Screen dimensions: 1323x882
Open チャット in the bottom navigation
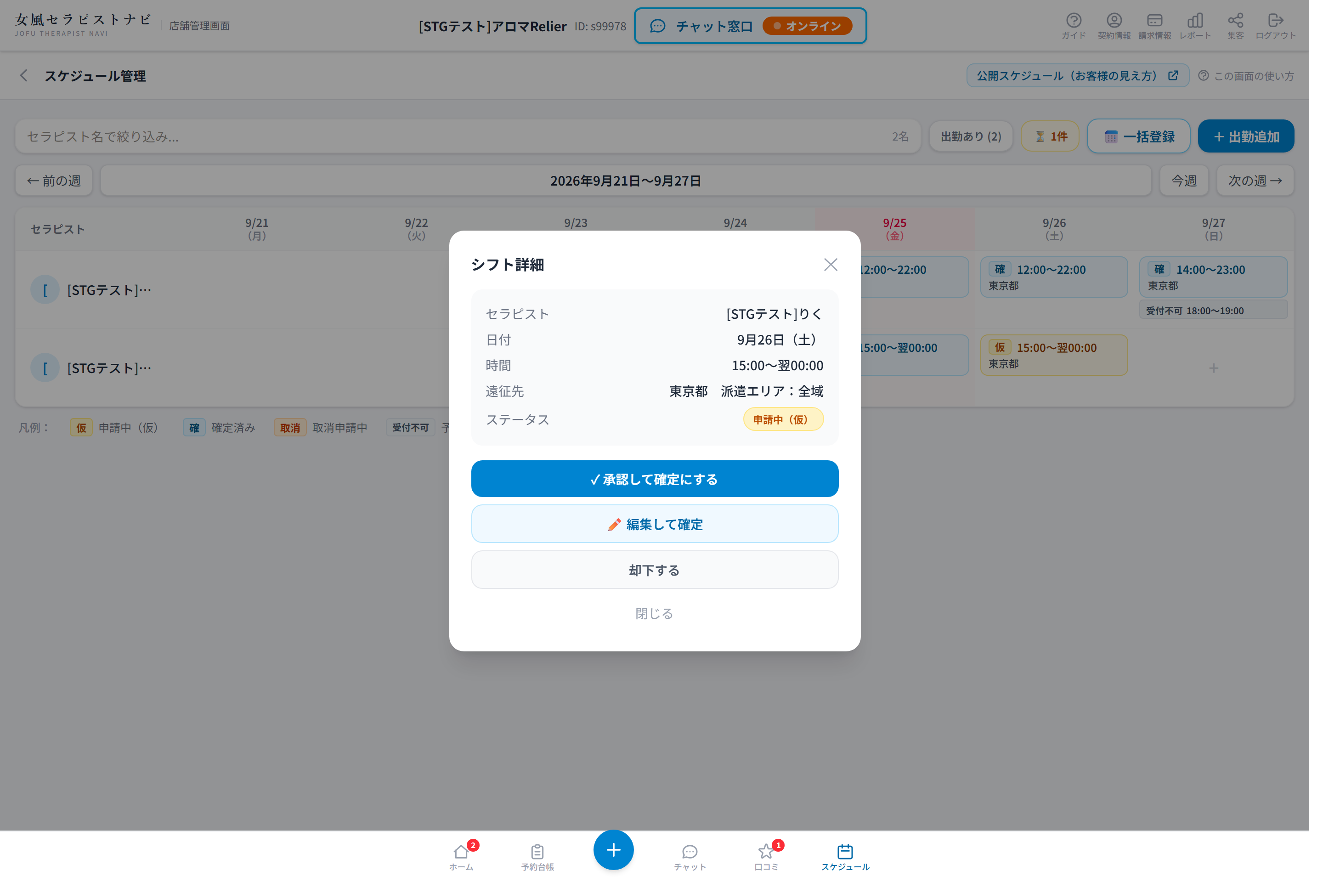pos(690,857)
